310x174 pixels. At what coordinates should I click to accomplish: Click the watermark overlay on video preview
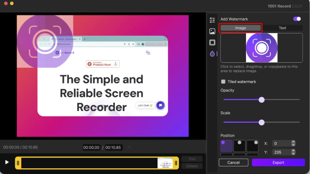click(x=45, y=41)
